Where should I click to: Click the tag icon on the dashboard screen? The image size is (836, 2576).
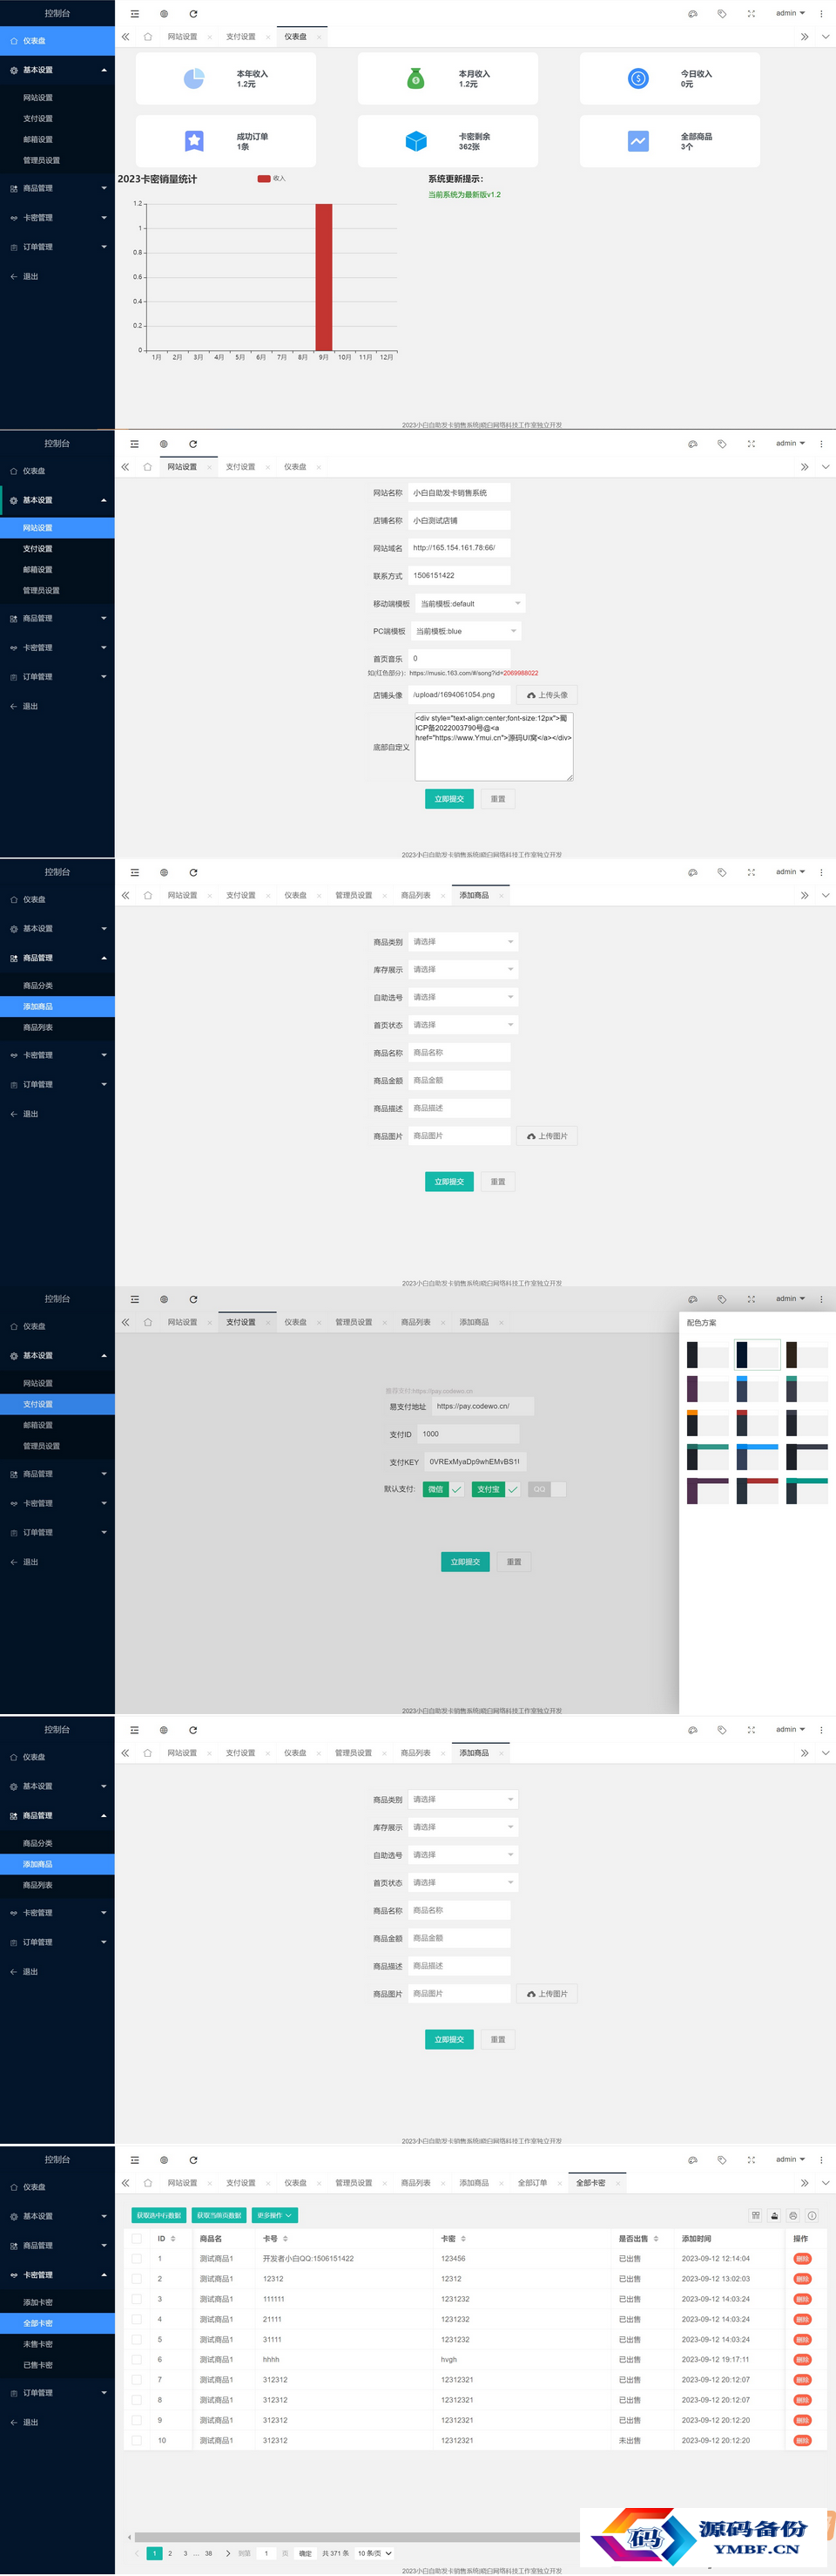(x=721, y=14)
